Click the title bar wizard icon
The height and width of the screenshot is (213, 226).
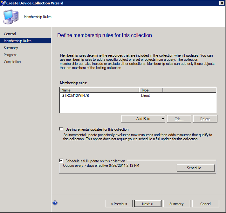[3, 3]
